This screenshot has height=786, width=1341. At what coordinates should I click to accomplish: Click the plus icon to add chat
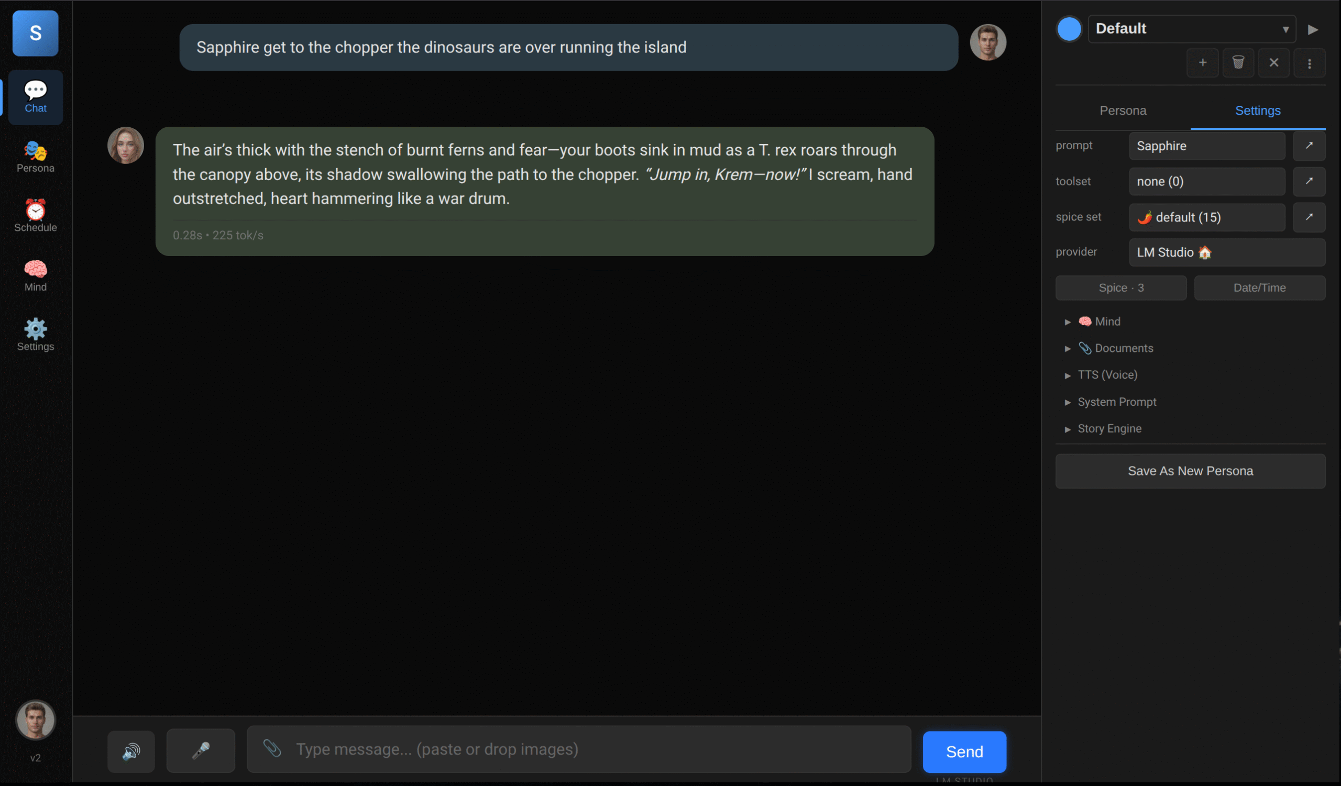(1203, 63)
